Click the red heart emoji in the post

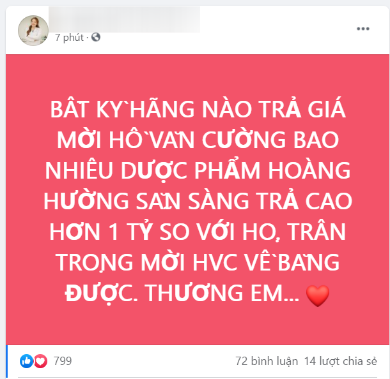pyautogui.click(x=318, y=295)
